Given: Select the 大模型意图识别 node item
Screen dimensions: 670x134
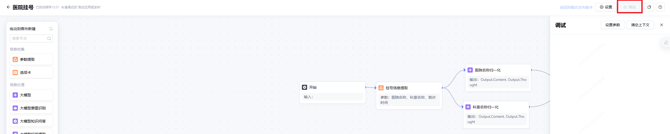Looking at the screenshot, I should (31, 108).
